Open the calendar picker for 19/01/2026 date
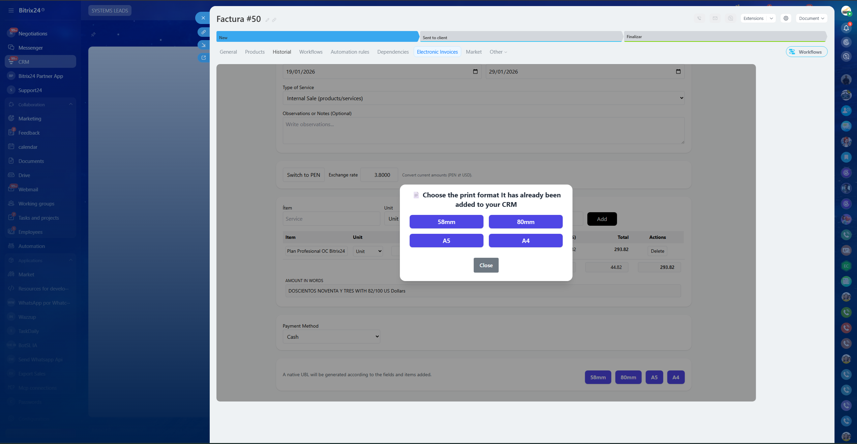Image resolution: width=857 pixels, height=444 pixels. click(x=475, y=72)
